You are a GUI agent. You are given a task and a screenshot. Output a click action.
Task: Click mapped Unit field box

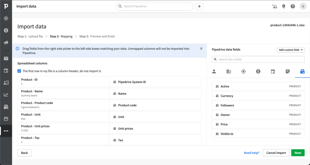click(155, 117)
